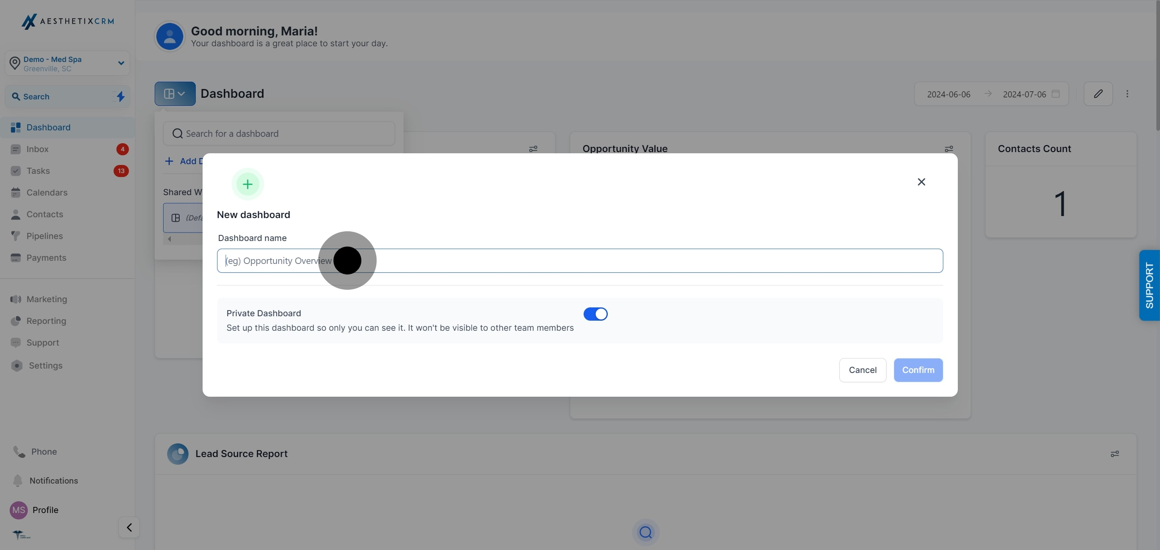Open the blue SUPPORT side tab

(1149, 285)
